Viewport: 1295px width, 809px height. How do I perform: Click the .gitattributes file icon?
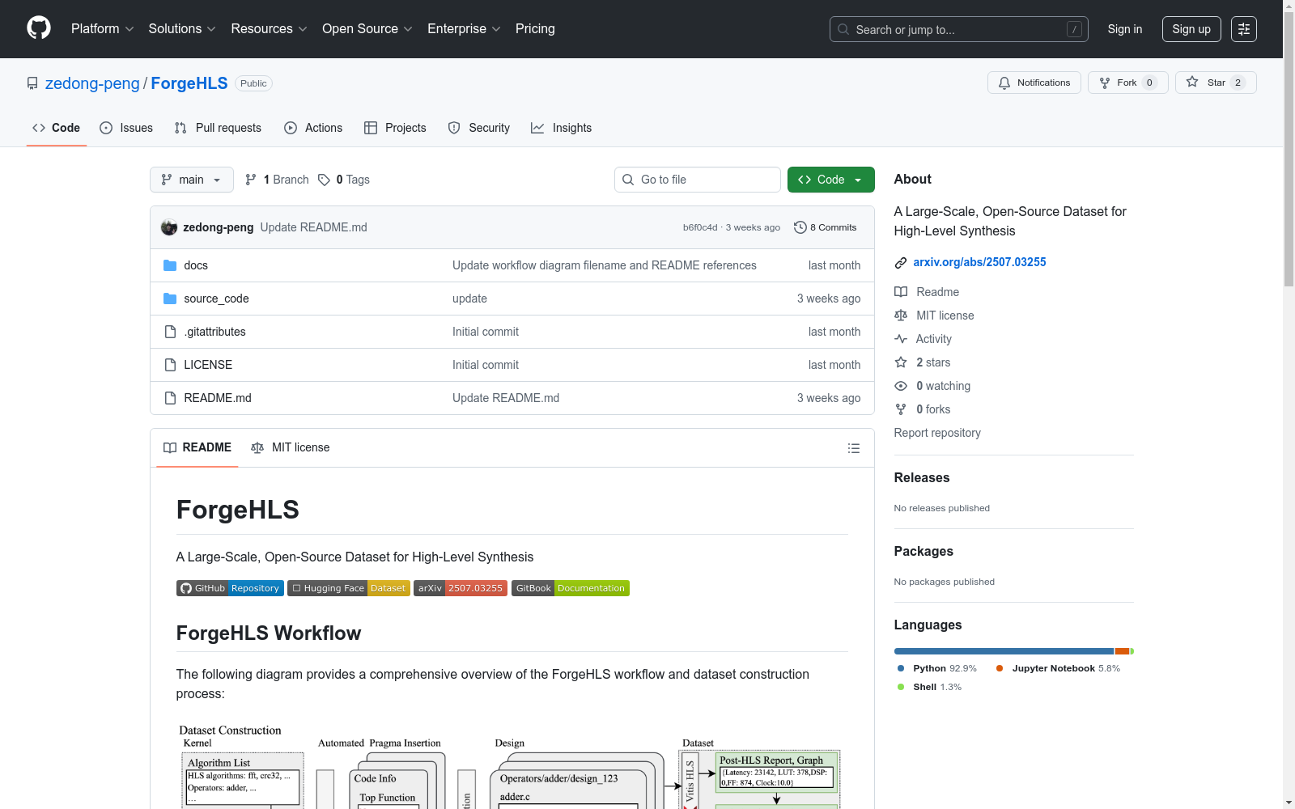coord(170,332)
